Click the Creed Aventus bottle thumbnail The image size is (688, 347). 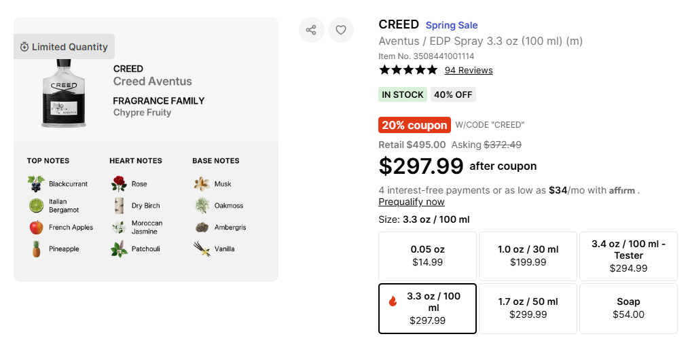pos(64,93)
